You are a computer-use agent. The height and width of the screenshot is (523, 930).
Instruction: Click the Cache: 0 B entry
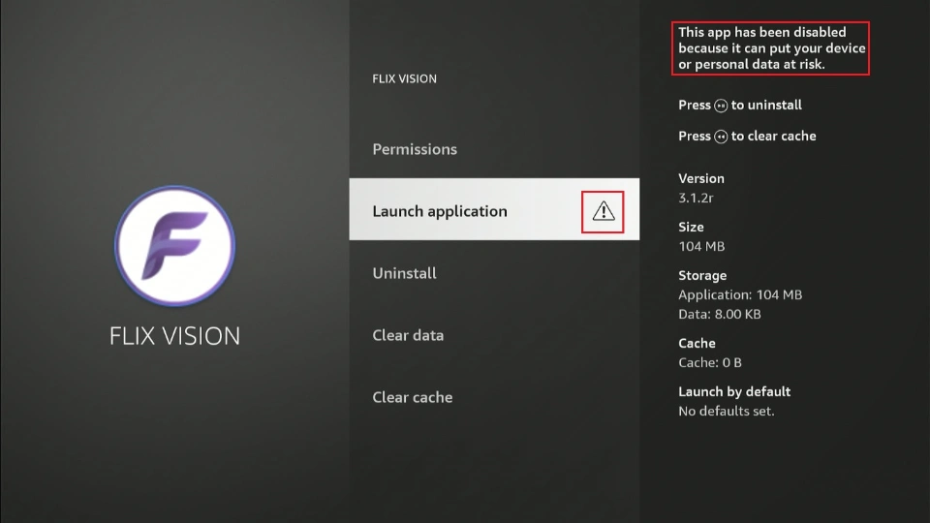(x=710, y=362)
